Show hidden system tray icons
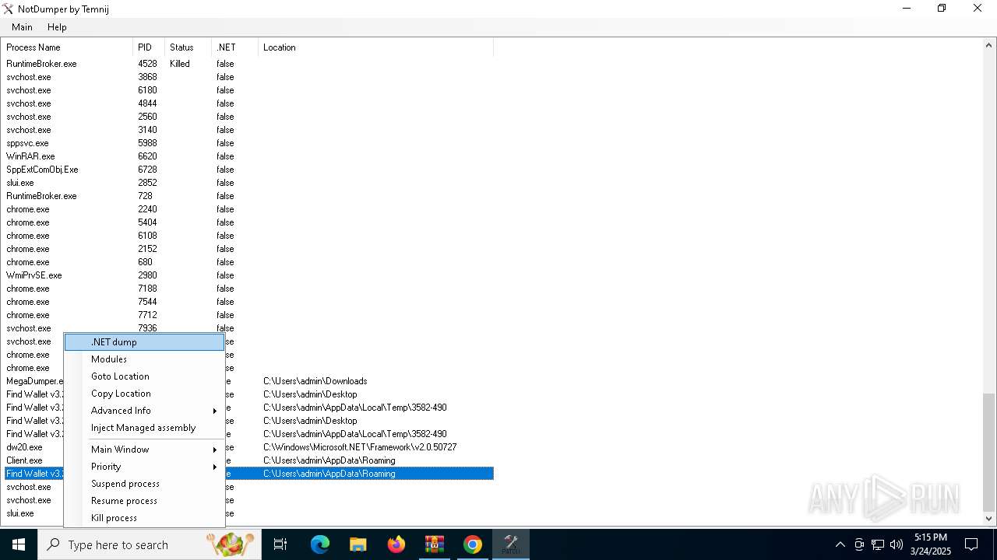 pyautogui.click(x=840, y=544)
